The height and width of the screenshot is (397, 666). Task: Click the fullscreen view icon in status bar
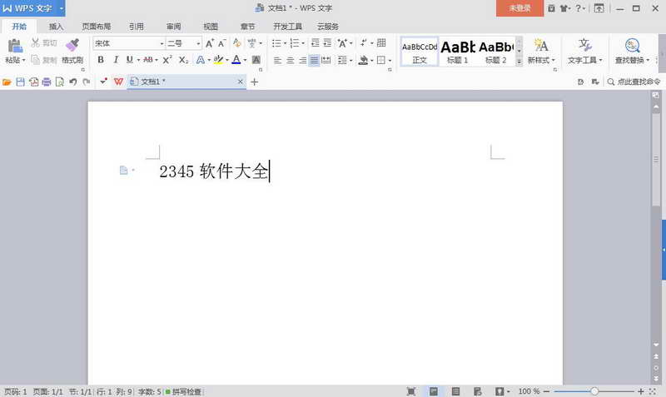click(x=411, y=391)
